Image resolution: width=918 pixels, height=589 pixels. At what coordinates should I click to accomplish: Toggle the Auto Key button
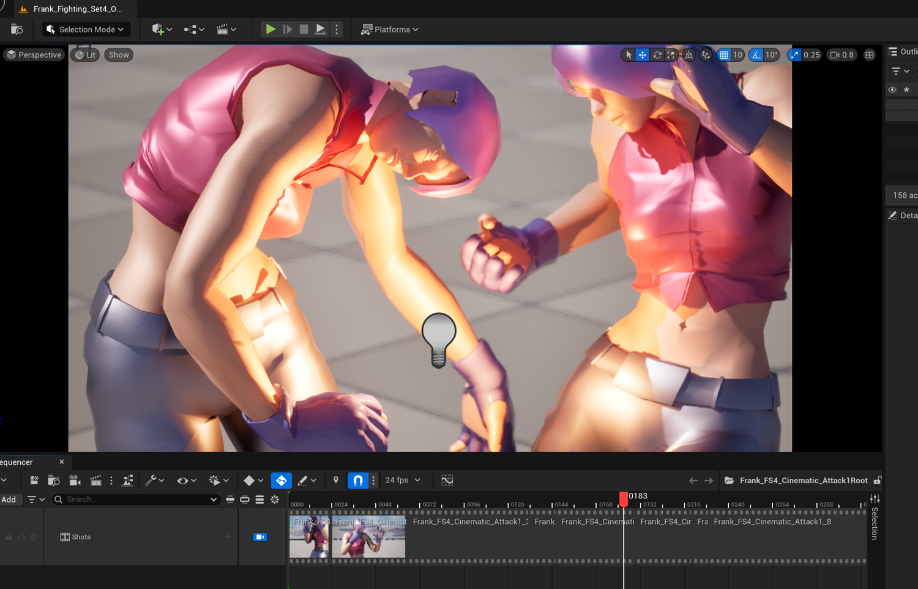pos(282,481)
